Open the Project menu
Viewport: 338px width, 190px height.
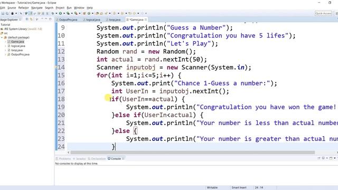(60, 8)
